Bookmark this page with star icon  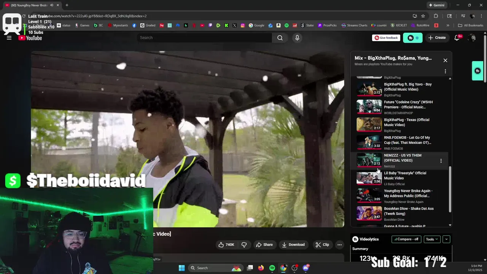click(423, 16)
